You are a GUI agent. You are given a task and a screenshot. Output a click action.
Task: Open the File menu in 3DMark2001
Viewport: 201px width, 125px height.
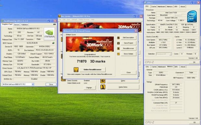coord(60,20)
